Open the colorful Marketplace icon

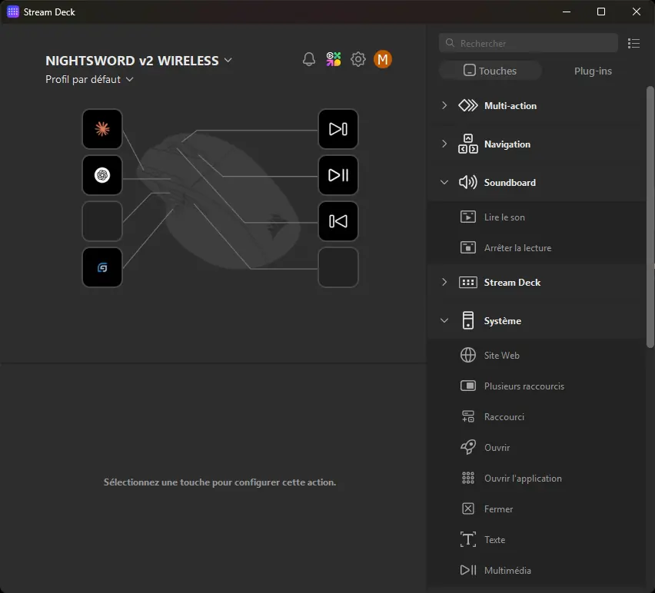(x=334, y=59)
